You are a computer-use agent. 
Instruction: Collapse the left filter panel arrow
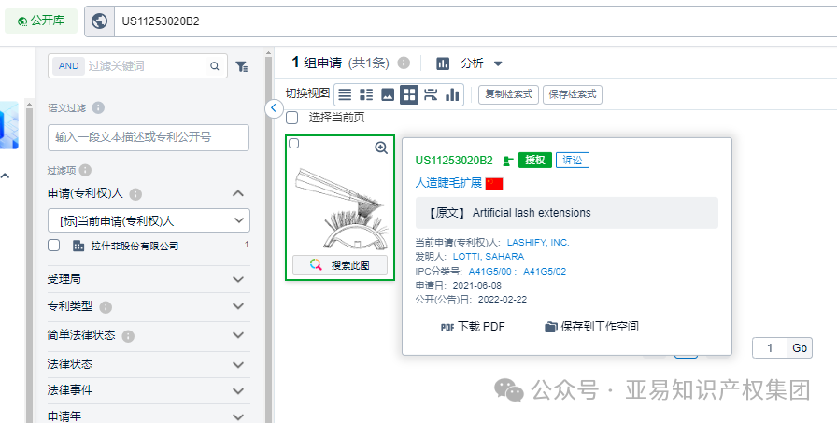pos(274,108)
